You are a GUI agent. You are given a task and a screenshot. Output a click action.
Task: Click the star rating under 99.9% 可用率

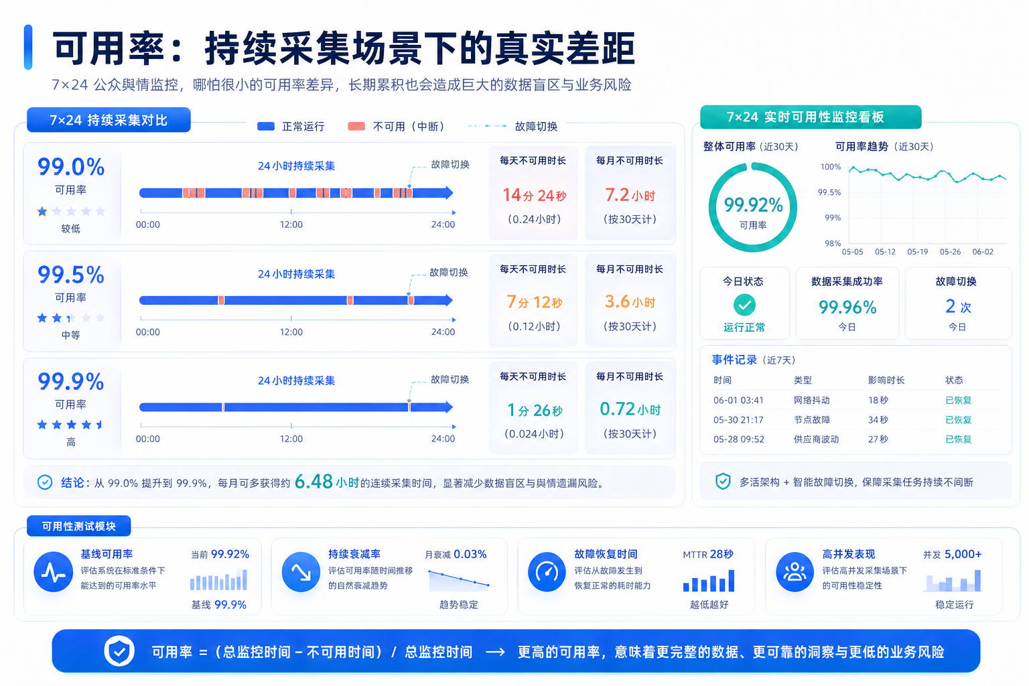click(71, 425)
